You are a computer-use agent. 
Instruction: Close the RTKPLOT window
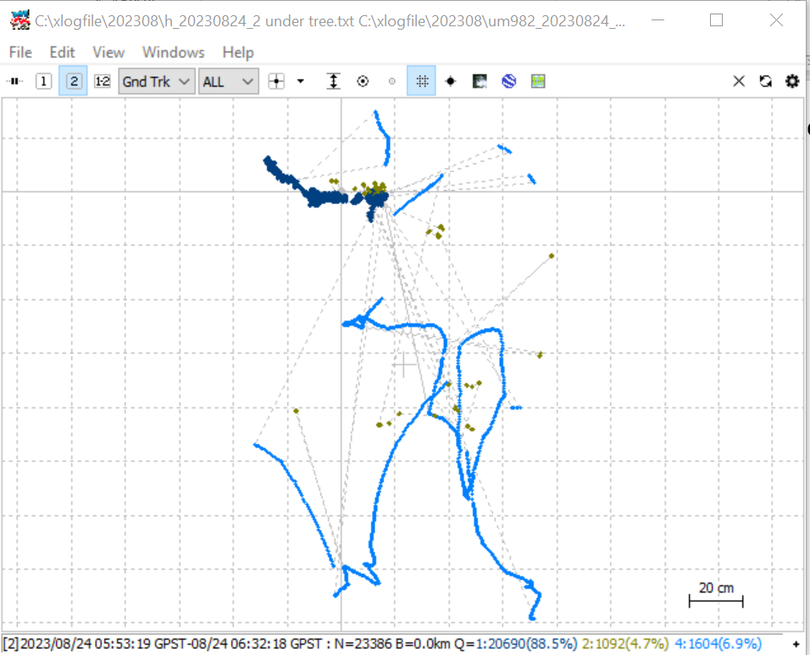[776, 20]
